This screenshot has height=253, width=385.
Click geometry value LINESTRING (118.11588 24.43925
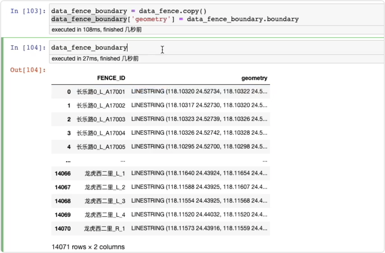199,187
